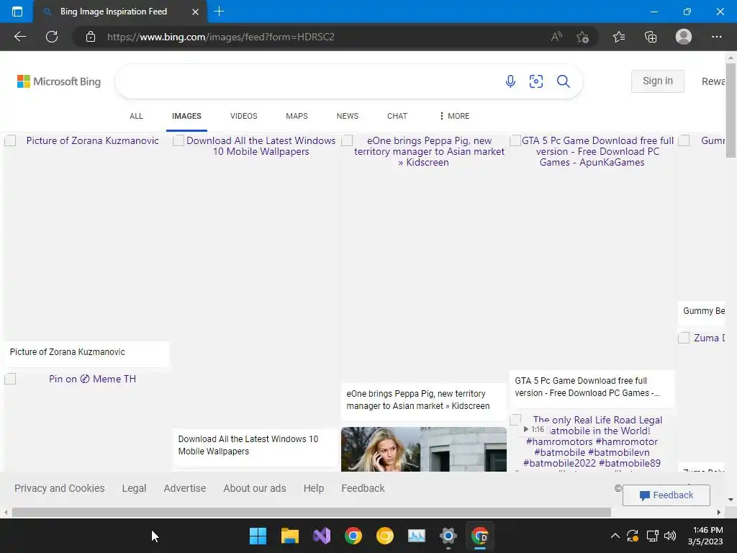Click the eOne Peppa Pig caption card
Viewport: 737px width, 553px height.
(x=423, y=400)
